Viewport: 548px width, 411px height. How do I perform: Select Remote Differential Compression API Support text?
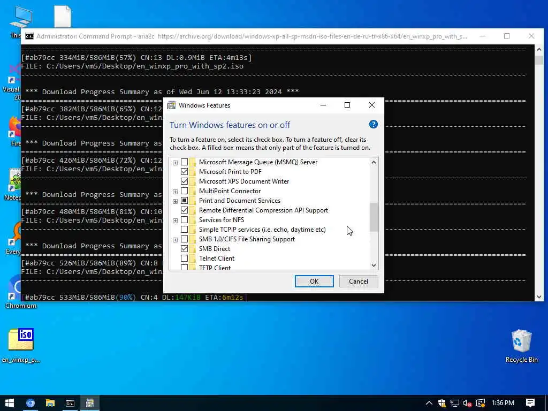pos(263,210)
